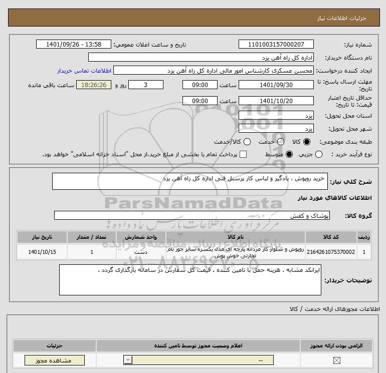Viewport: 386px width, 373px height.
Task: Click the remaining days field showing 3
Action: point(146,85)
